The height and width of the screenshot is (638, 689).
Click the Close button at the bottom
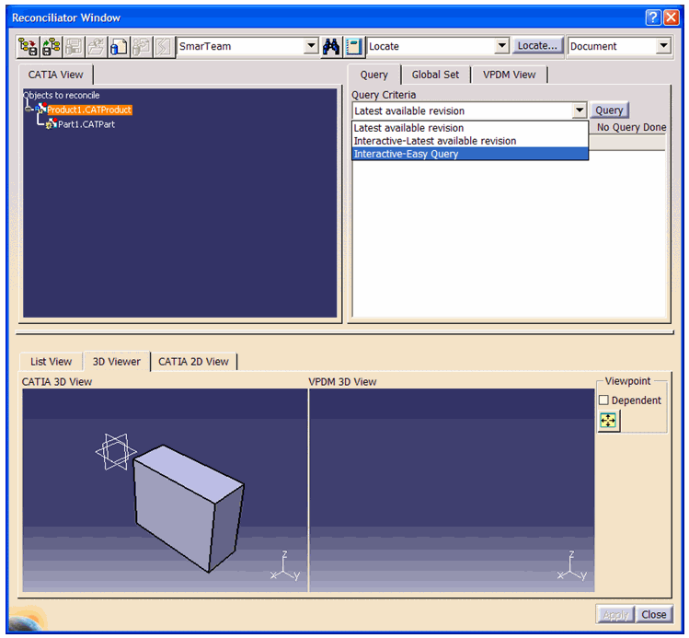(x=654, y=615)
